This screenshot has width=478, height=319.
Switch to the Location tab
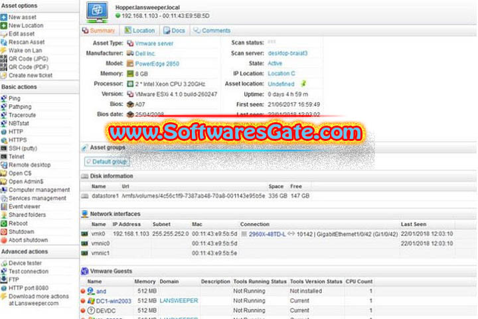click(x=139, y=31)
